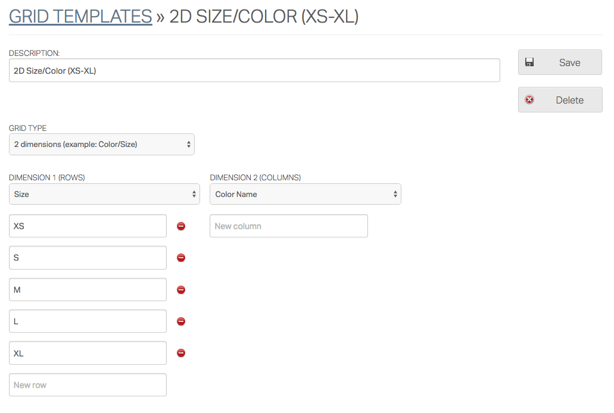Remove the XL row using its minus icon

click(180, 353)
